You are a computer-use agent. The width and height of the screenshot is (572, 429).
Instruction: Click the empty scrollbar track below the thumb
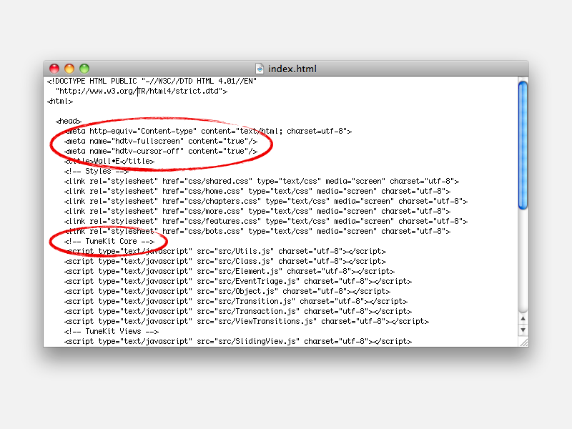tap(523, 261)
